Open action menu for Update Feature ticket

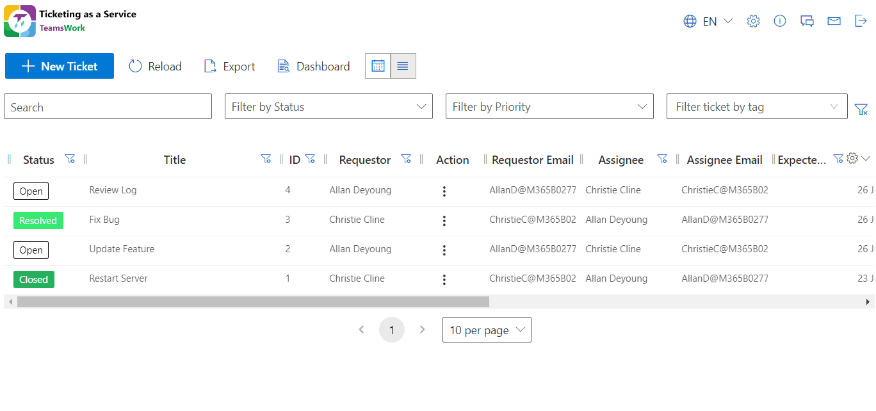[444, 250]
